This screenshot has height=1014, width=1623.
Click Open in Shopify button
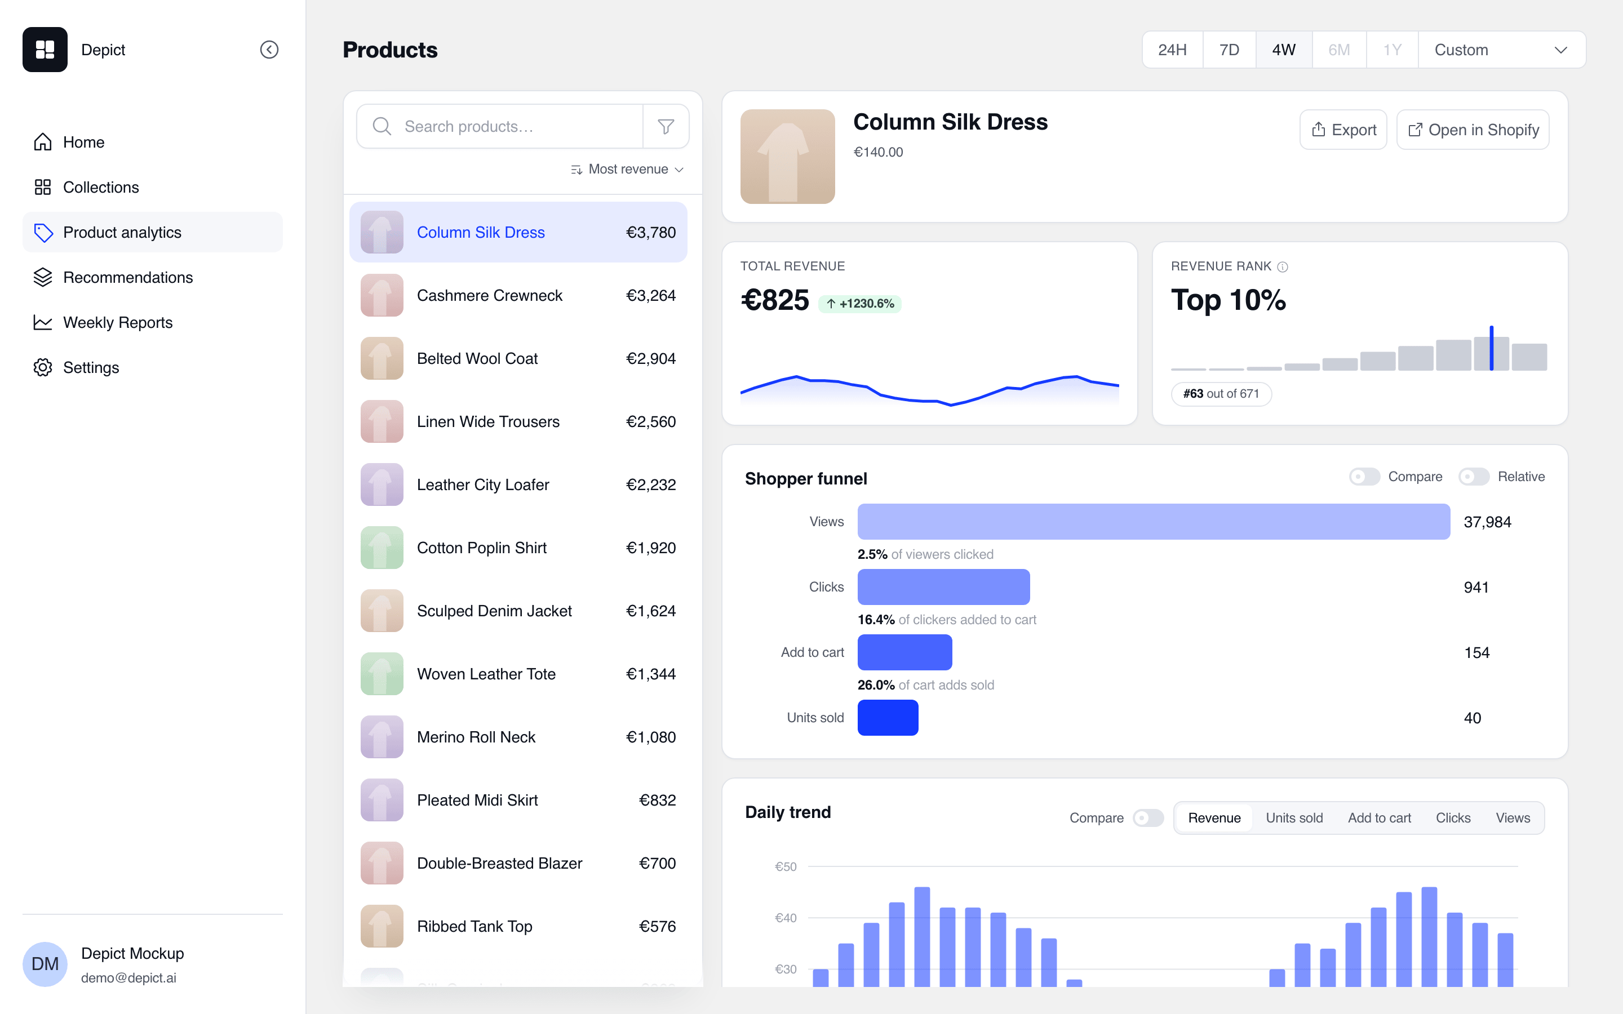[1473, 130]
